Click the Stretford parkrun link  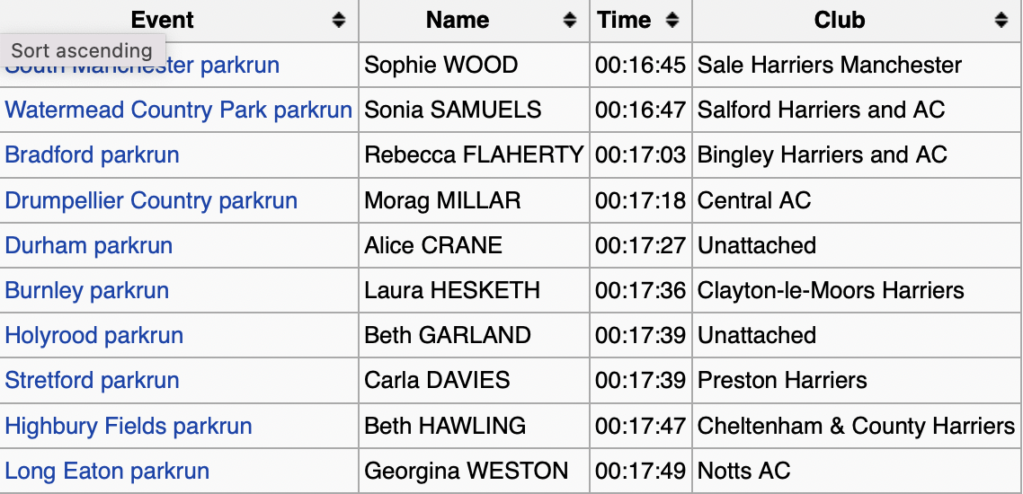tap(92, 380)
